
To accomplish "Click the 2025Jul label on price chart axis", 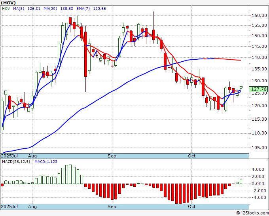I will click(x=9, y=156).
